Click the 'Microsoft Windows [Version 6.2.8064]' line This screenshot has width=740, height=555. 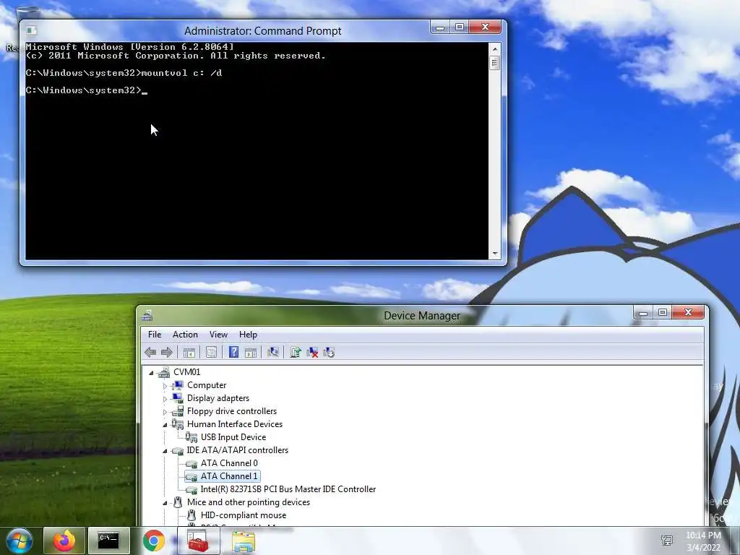point(129,47)
